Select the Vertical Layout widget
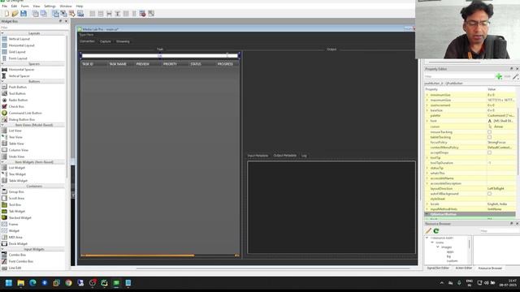The height and width of the screenshot is (292, 520). pos(19,39)
